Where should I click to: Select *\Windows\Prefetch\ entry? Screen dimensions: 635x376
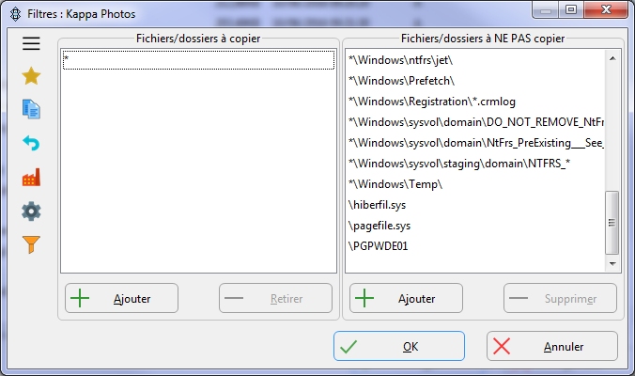click(475, 81)
